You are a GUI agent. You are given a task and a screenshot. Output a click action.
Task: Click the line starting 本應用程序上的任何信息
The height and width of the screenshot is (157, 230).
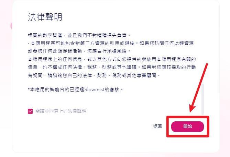(112, 59)
